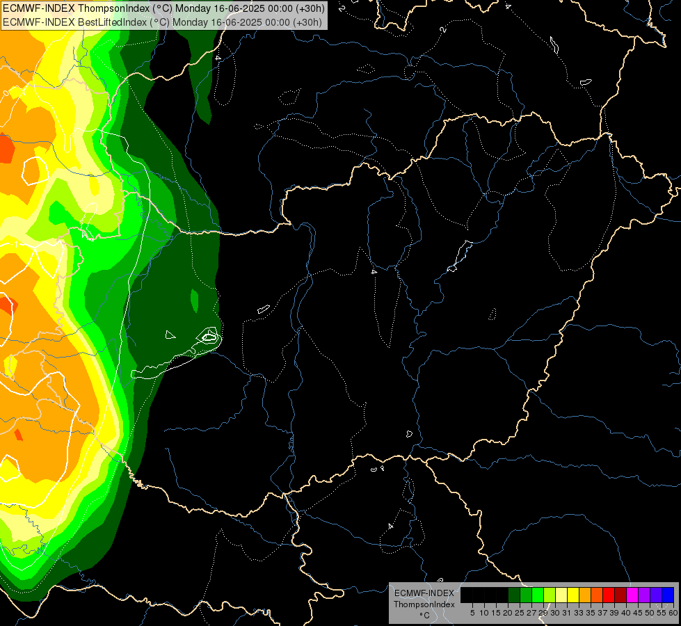The height and width of the screenshot is (626, 681).
Task: Select the bright red 37–39 legend swatch
Action: tap(609, 595)
